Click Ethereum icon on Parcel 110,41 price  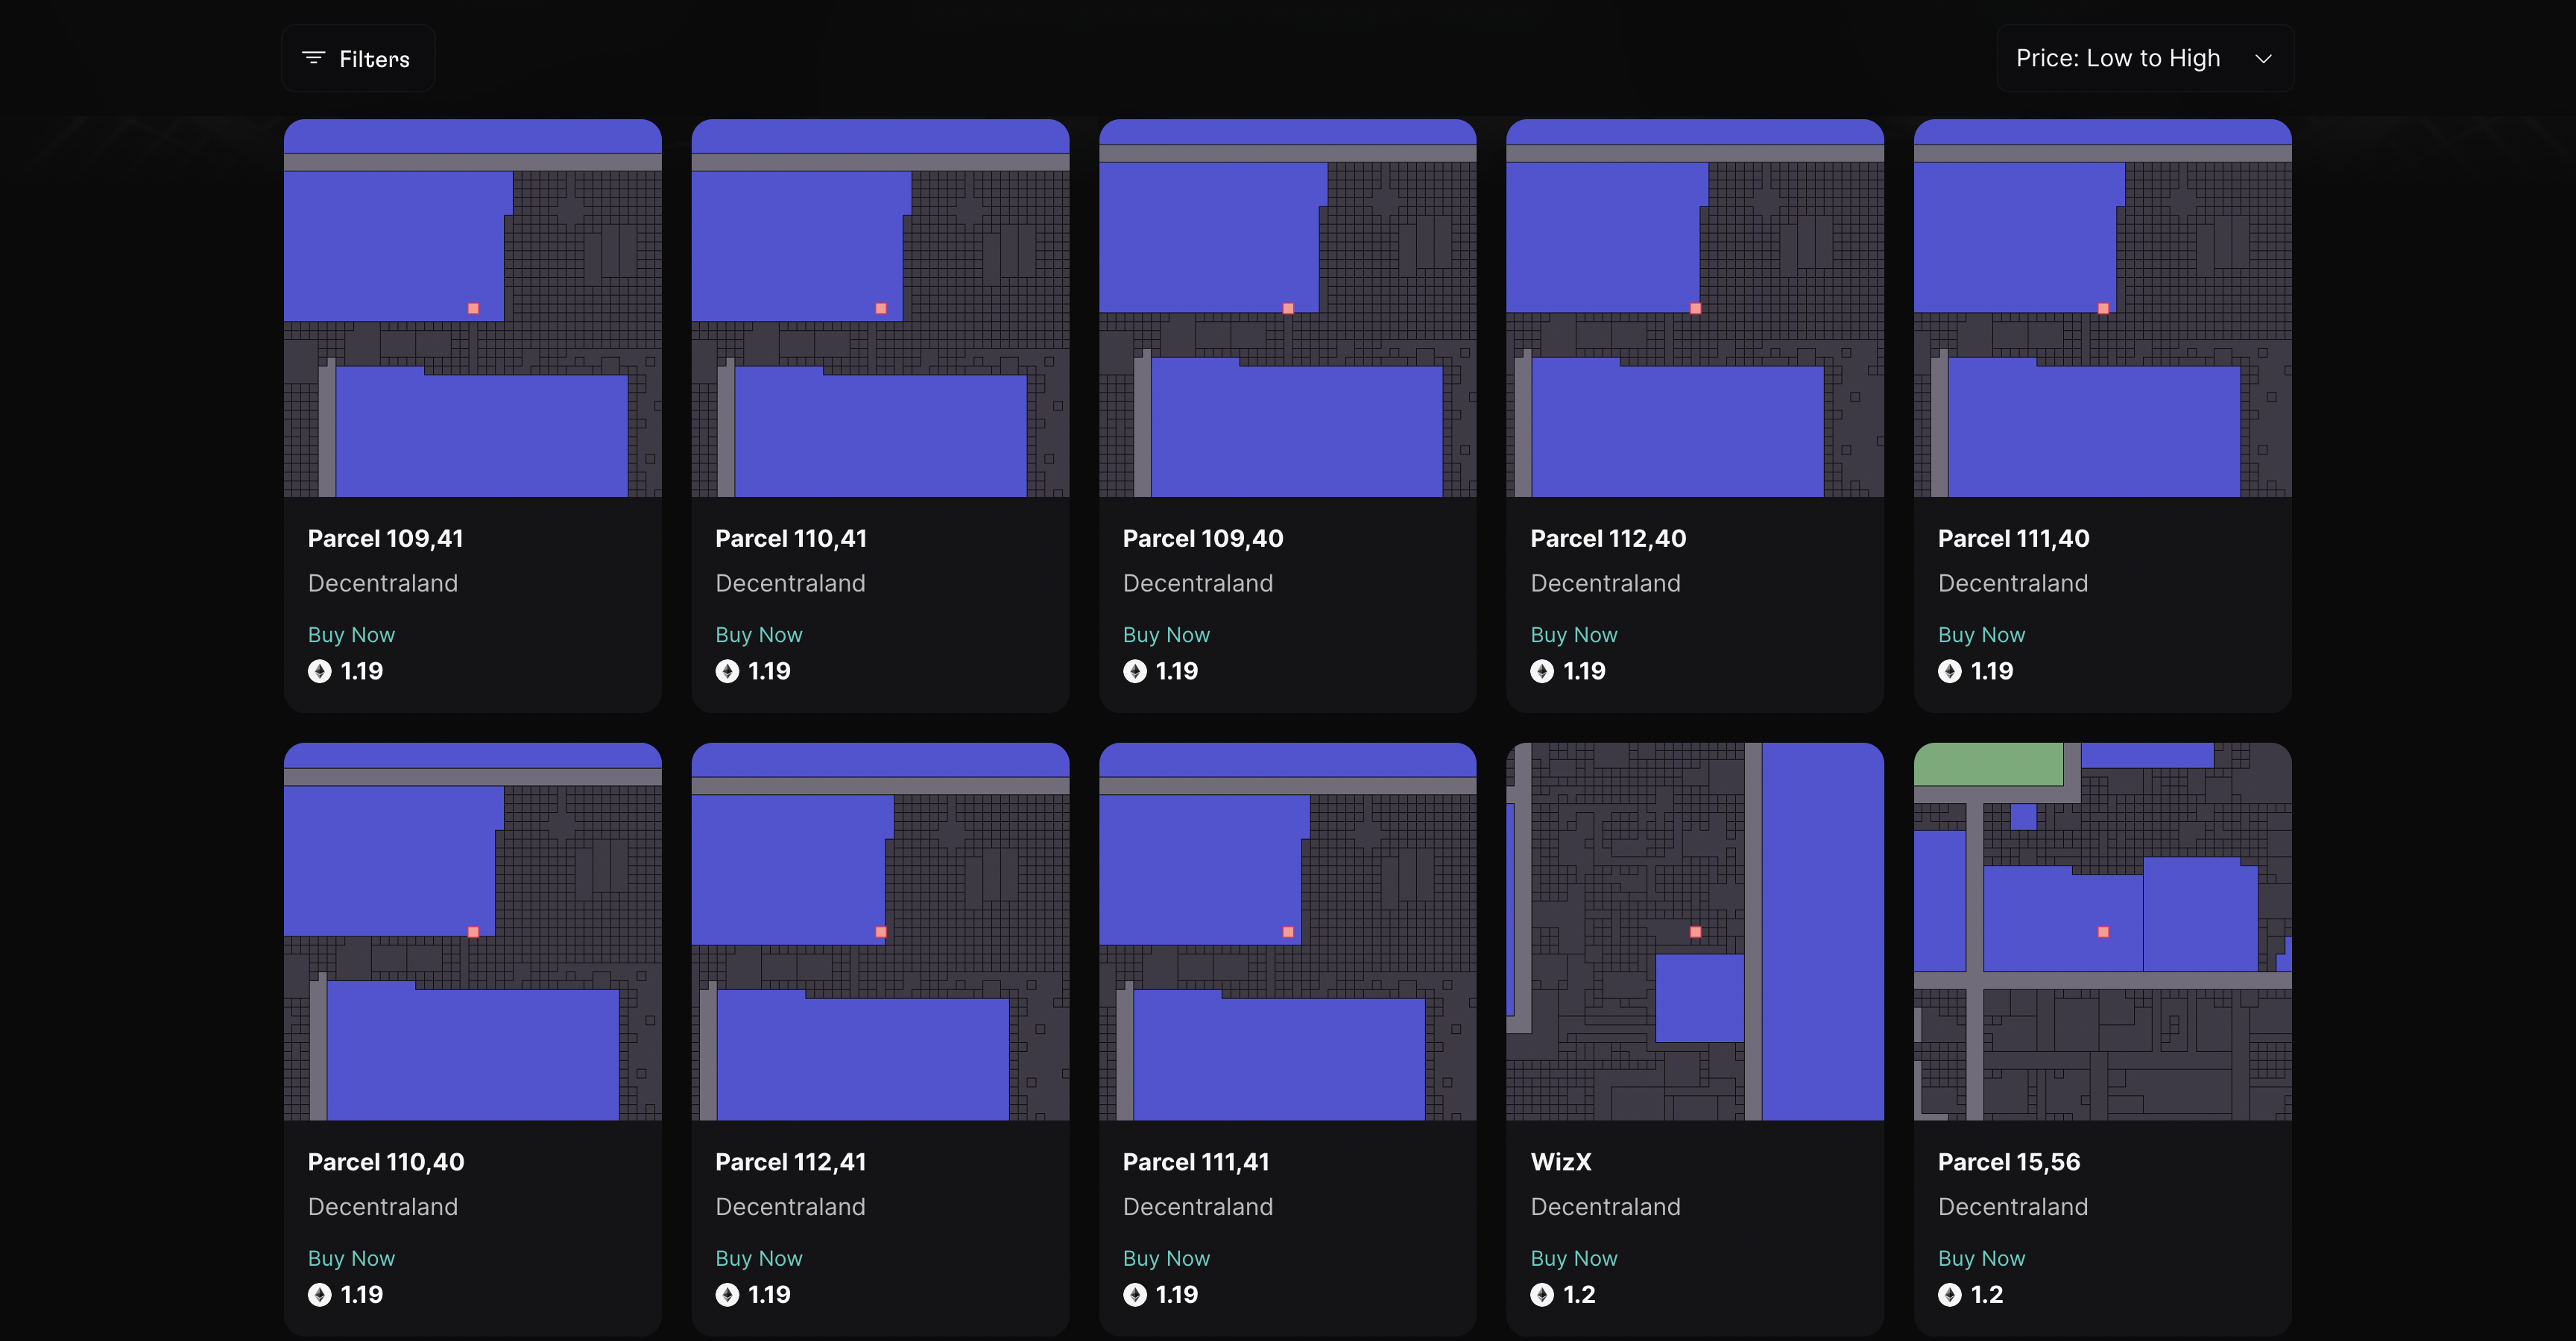tap(727, 671)
